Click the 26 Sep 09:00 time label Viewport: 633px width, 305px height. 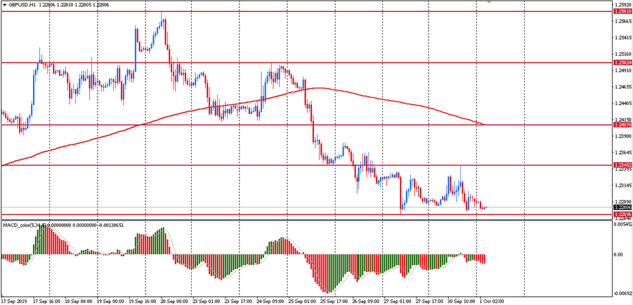coord(366,301)
